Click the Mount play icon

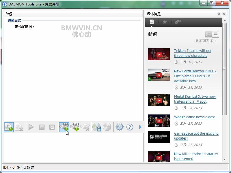(x=31, y=127)
